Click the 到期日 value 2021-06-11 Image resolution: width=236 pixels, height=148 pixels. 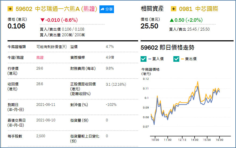point(46,104)
